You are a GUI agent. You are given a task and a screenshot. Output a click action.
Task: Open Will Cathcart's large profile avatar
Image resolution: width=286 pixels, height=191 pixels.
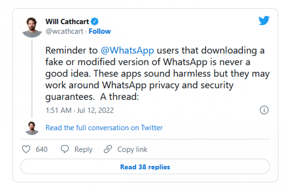[32, 26]
